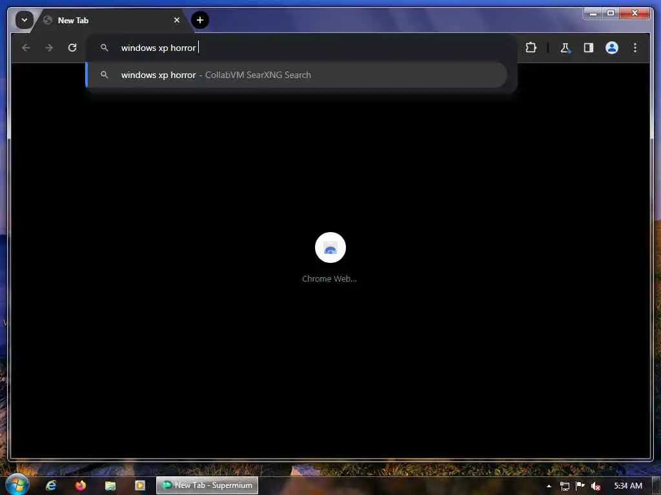Open the tab search dropdown arrow
The width and height of the screenshot is (661, 495).
pyautogui.click(x=25, y=20)
